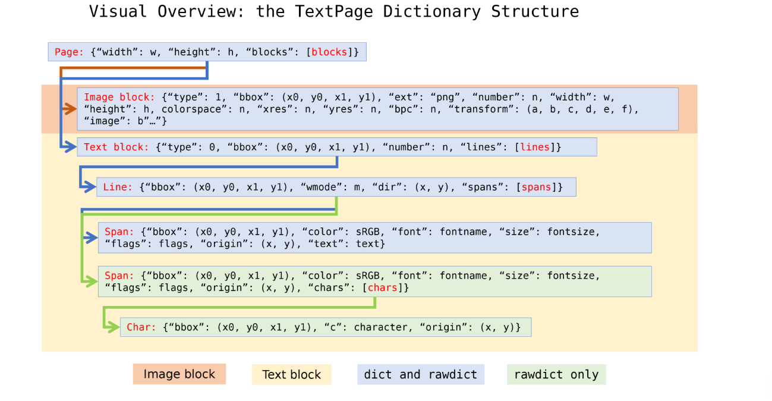
Task: Click the red 'Line:' label
Action: tap(118, 187)
